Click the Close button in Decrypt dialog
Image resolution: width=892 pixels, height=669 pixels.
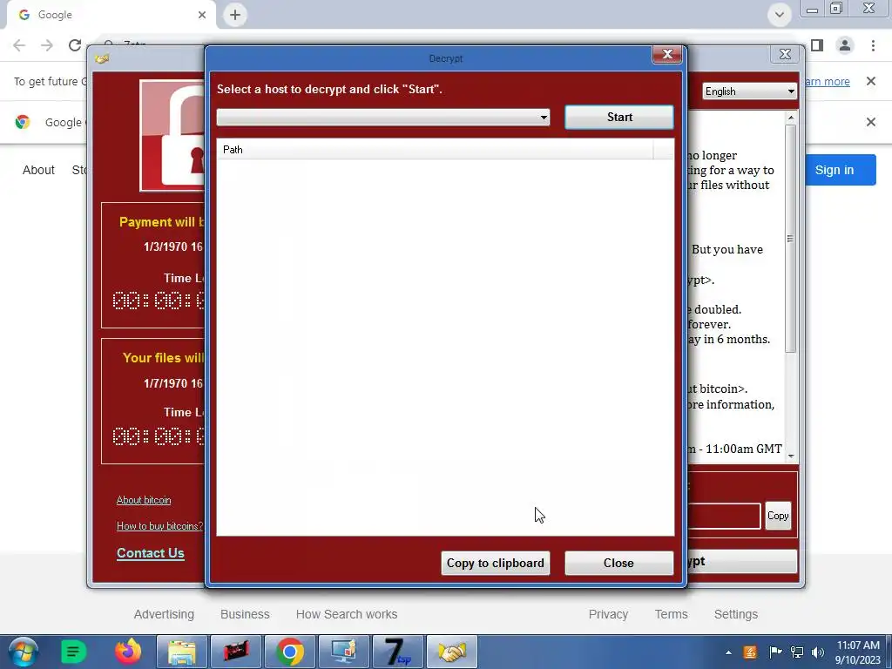[619, 563]
